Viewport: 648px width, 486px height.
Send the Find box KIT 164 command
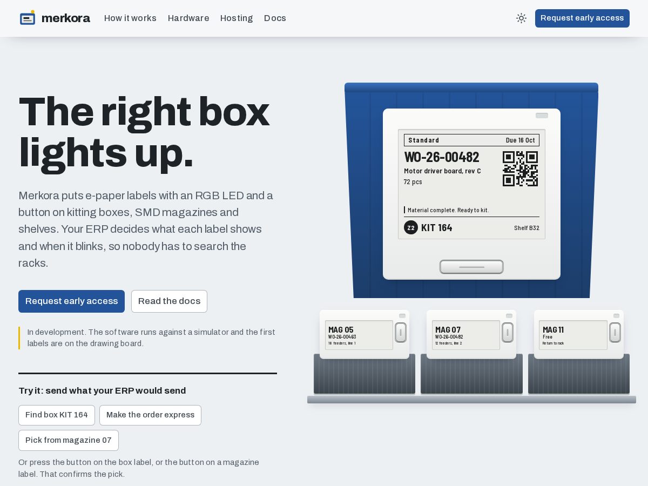pos(57,415)
